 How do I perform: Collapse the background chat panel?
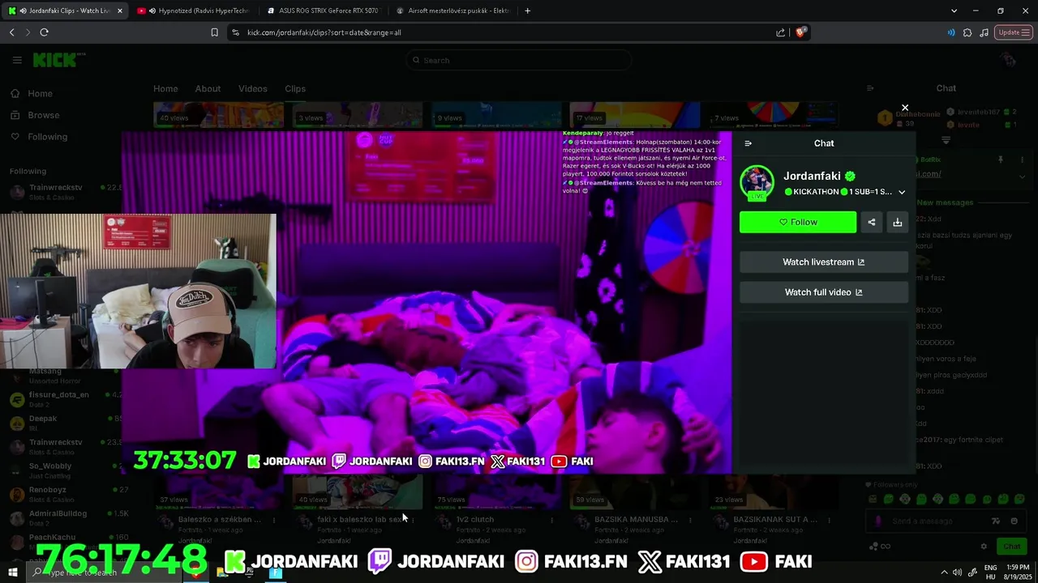point(870,88)
